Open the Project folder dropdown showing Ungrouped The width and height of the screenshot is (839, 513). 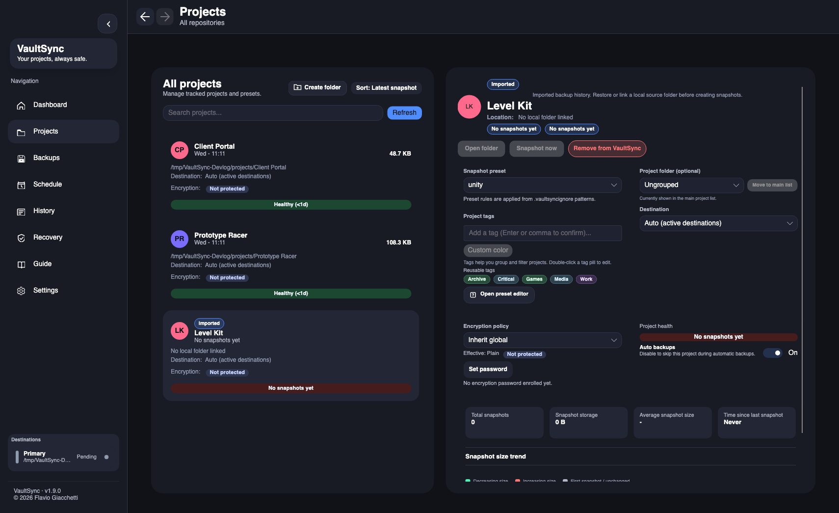(x=691, y=185)
